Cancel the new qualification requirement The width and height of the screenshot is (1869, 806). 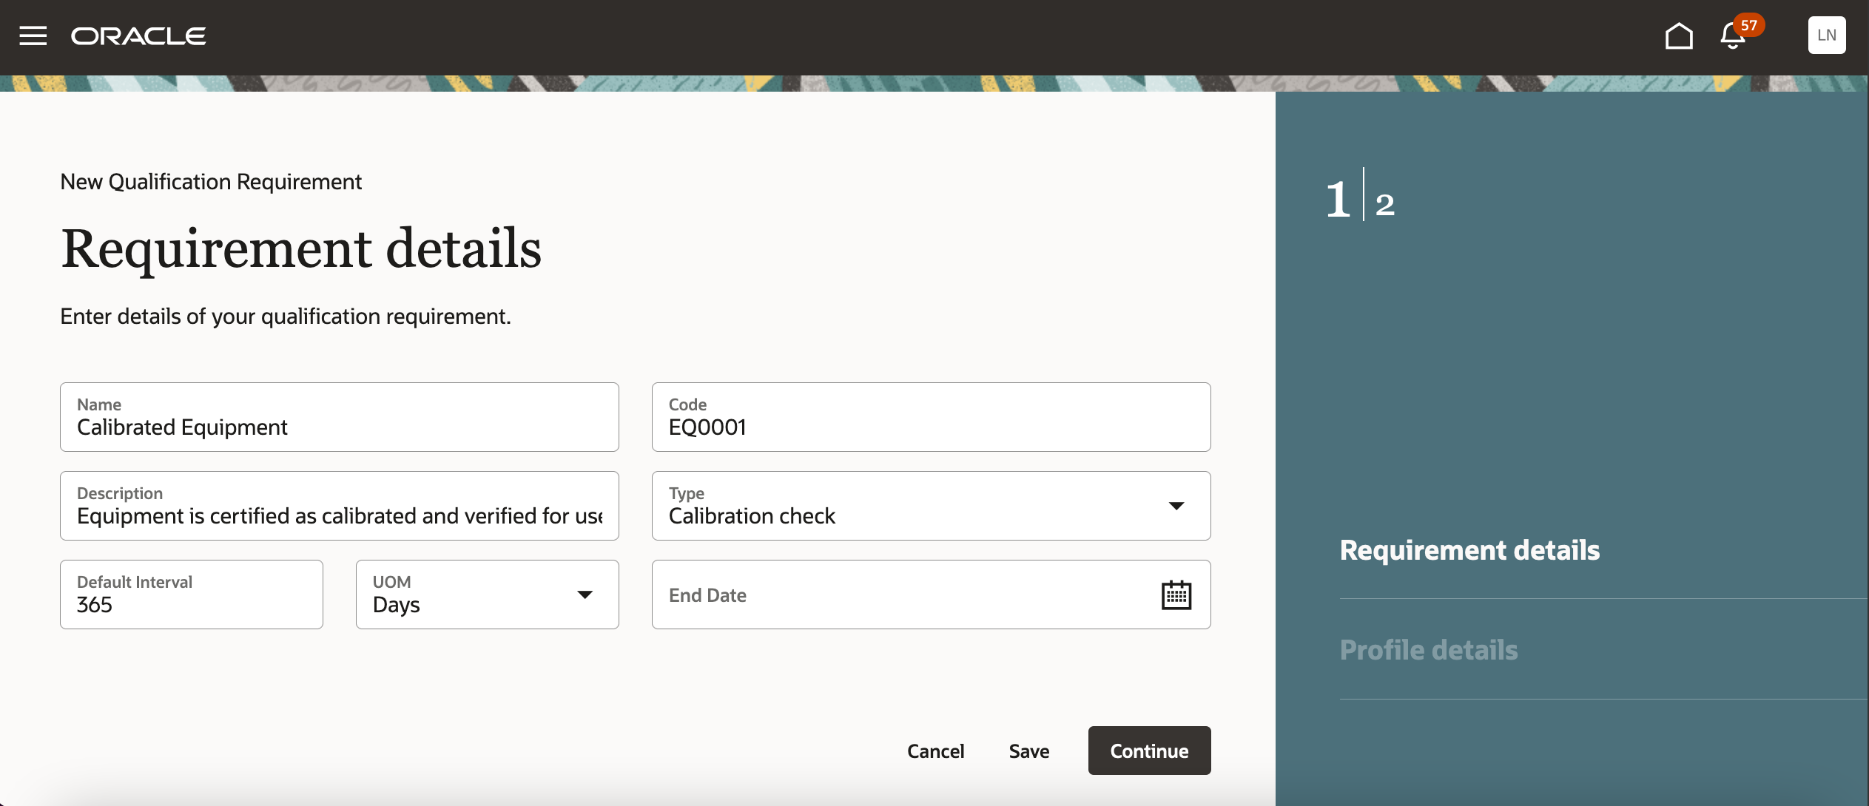pyautogui.click(x=935, y=751)
